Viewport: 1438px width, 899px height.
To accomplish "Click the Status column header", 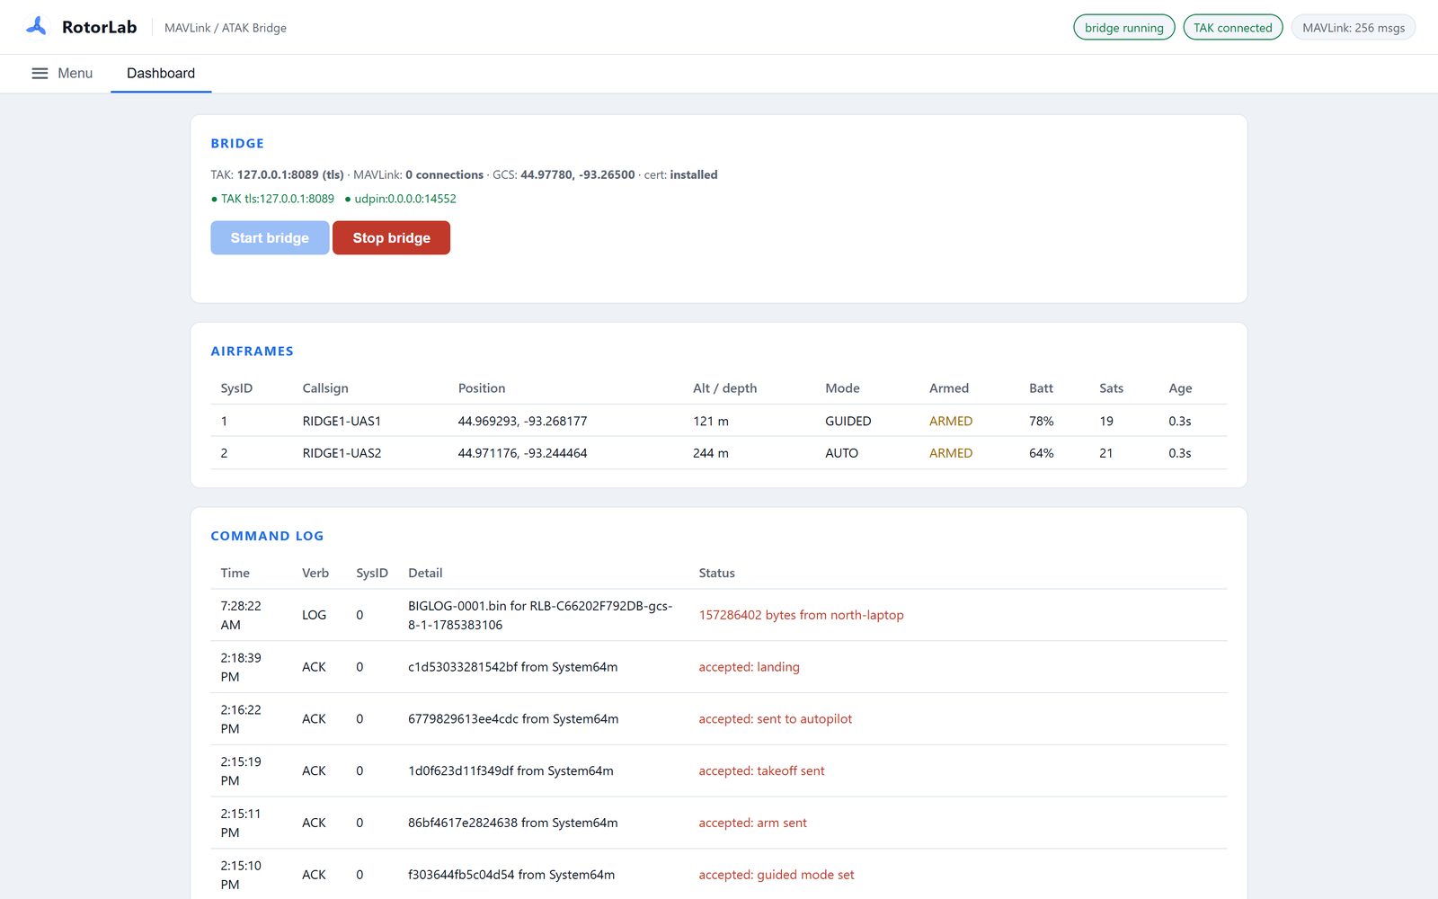I will pos(716,573).
